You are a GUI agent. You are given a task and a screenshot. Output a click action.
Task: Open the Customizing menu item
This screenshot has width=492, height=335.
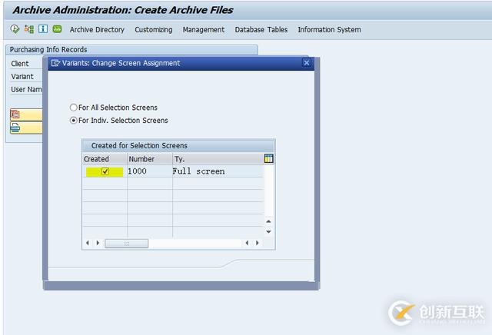pyautogui.click(x=154, y=30)
